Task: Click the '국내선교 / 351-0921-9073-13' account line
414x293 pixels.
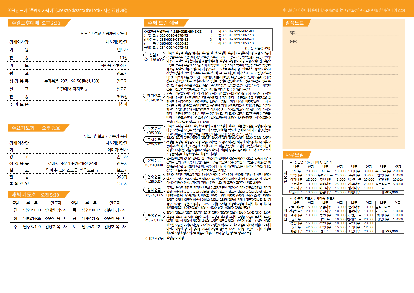Action: click(166, 48)
